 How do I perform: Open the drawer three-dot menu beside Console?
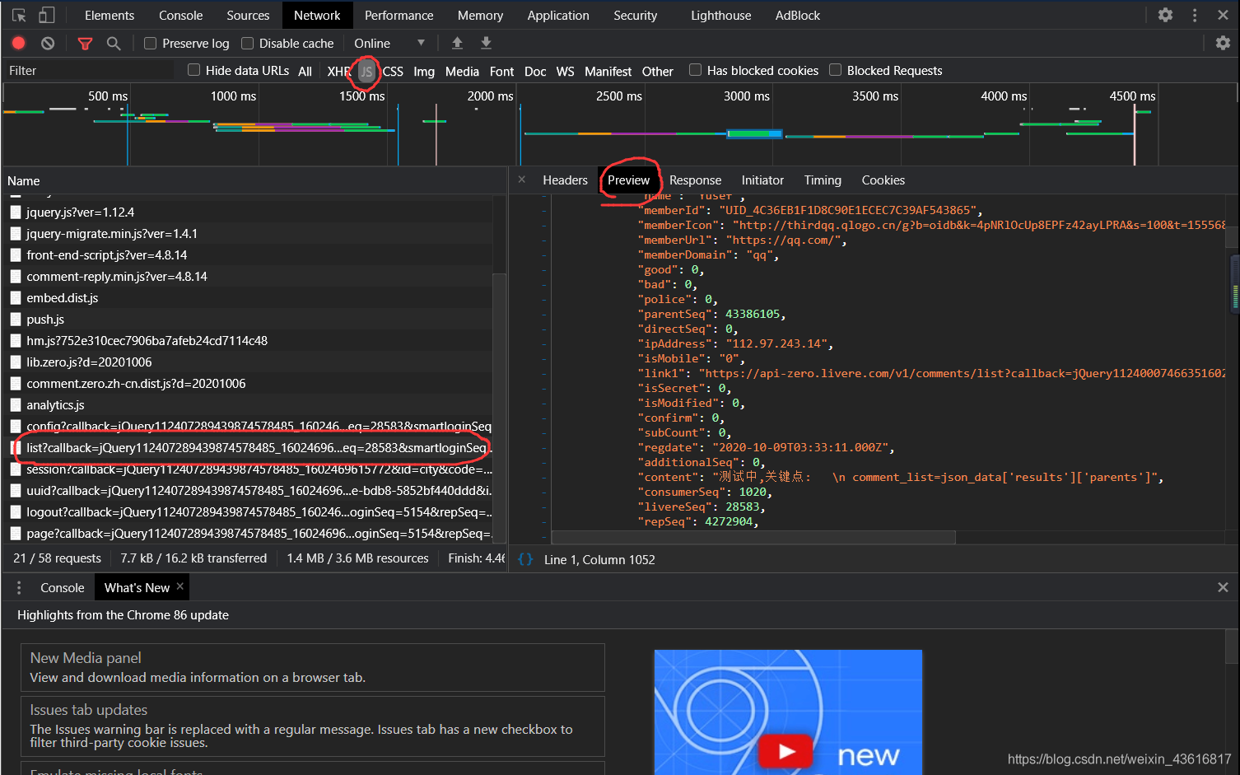click(x=19, y=587)
